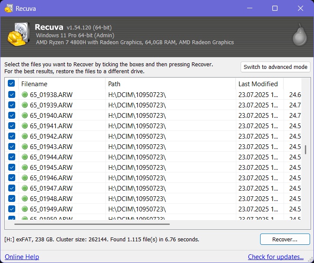
Task: Maximize the Recuva window
Action: coord(275,8)
